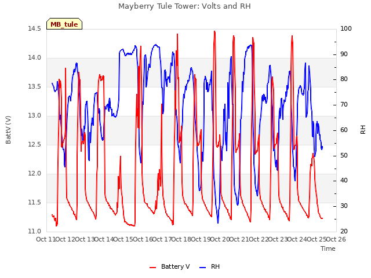Click the 60 right axis tick label
This screenshot has height=278, width=371.
tap(344, 130)
